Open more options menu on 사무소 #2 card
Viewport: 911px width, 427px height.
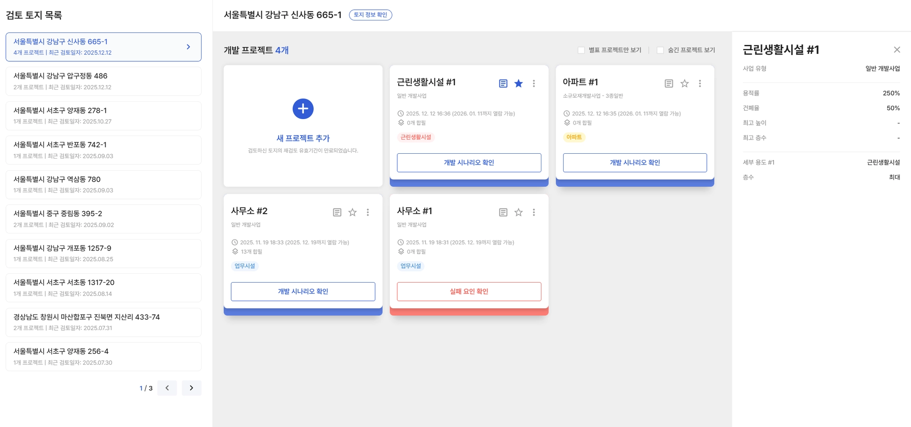click(x=368, y=212)
